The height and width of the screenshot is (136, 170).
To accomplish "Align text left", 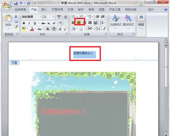I will [x=73, y=23].
